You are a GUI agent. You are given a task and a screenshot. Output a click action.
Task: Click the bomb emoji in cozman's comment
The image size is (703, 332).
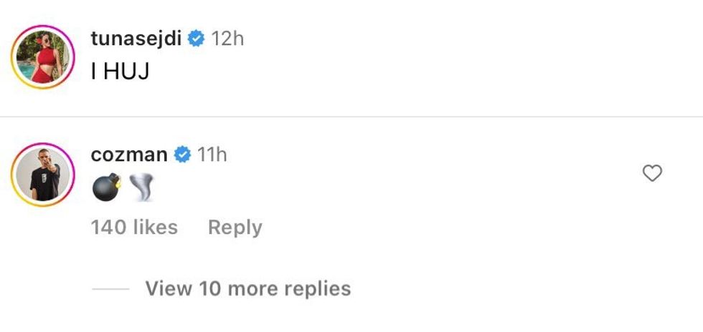pos(105,187)
